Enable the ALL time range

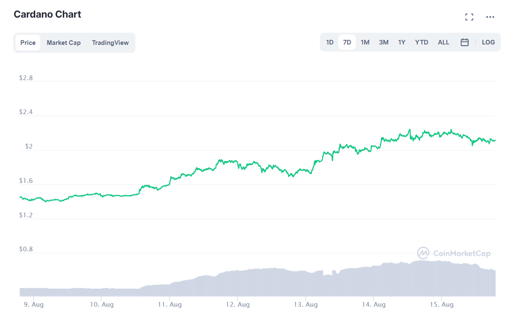(443, 42)
